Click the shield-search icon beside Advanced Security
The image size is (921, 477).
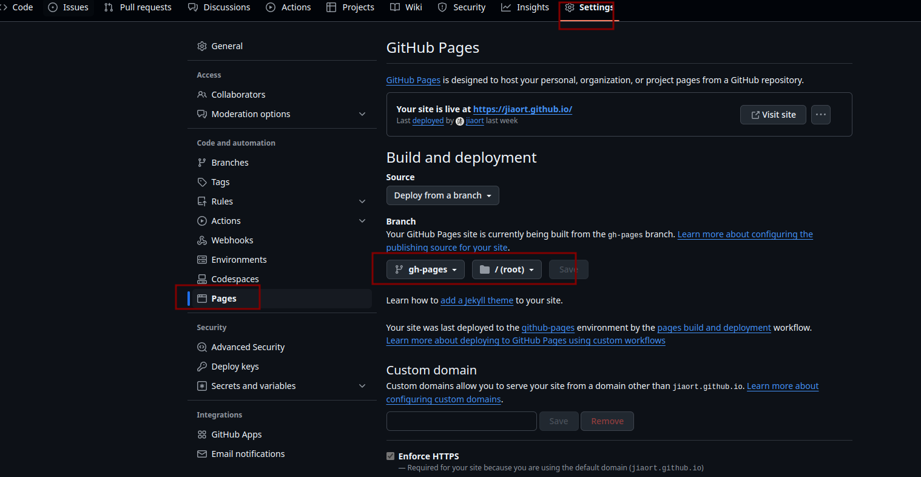coord(202,347)
